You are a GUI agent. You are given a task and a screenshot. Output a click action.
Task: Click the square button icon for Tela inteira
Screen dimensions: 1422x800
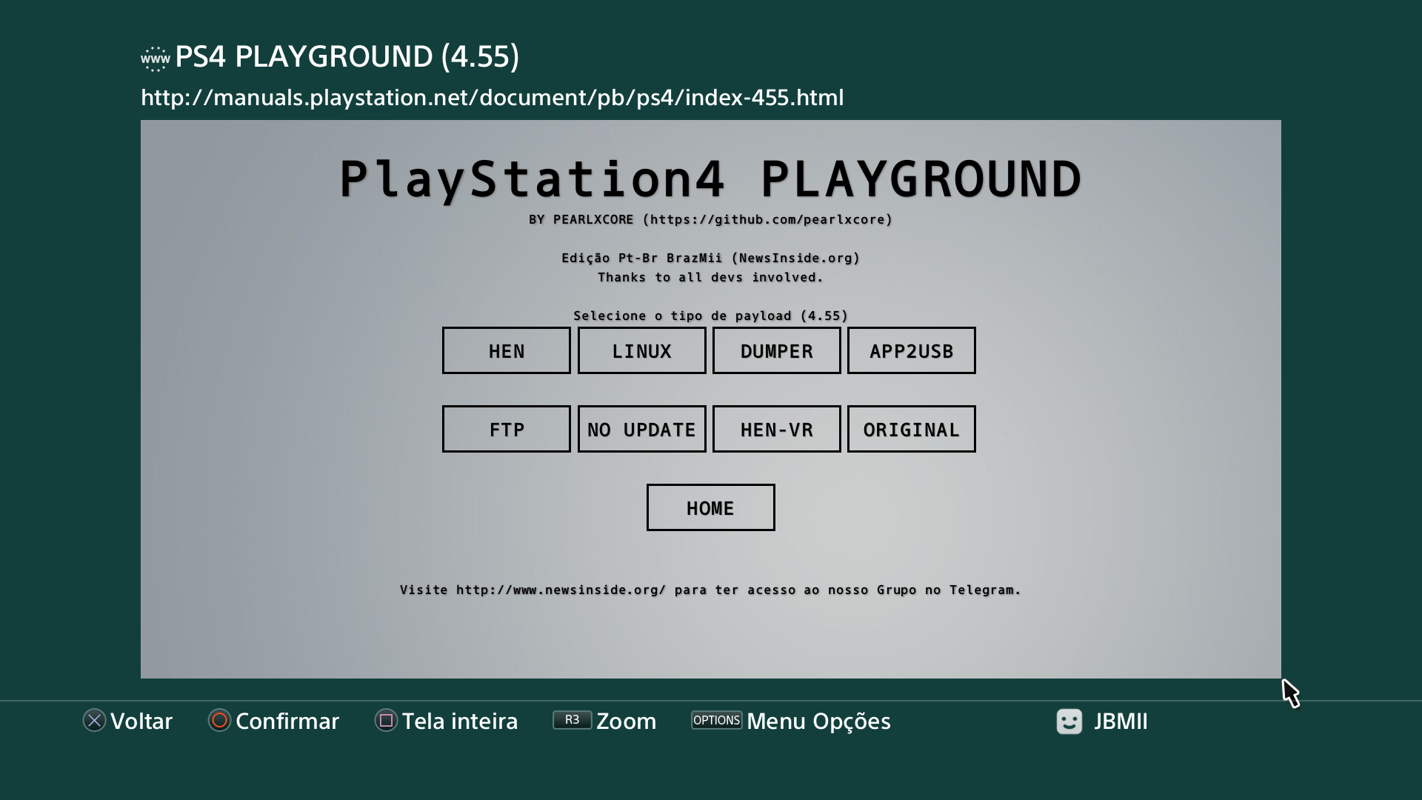pos(386,721)
